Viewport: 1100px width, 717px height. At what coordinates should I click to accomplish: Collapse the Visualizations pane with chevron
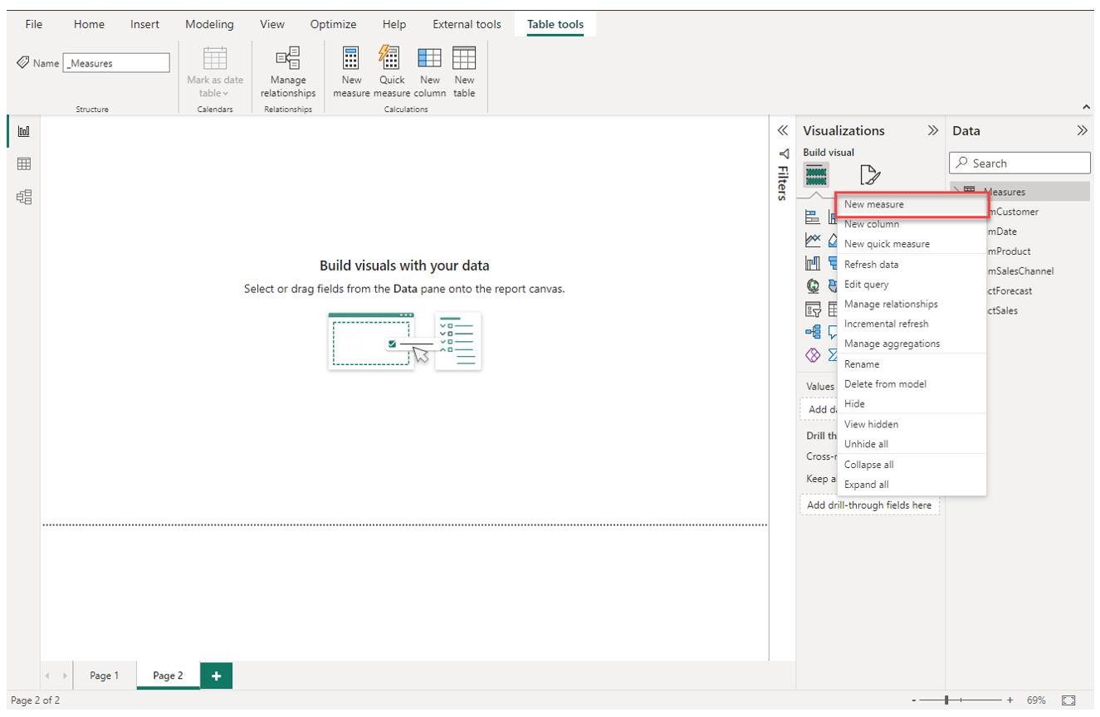(933, 131)
